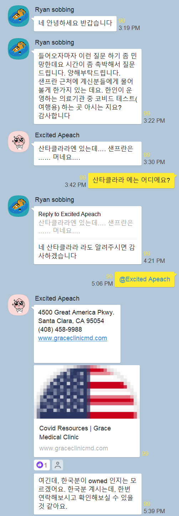Click the '네 안녕하세요 반갑습니다' message bubble

[75, 23]
